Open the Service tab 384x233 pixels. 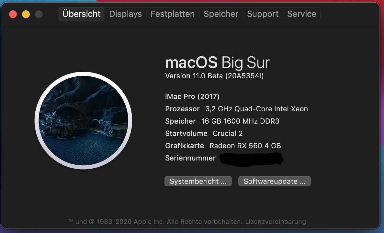(x=302, y=14)
